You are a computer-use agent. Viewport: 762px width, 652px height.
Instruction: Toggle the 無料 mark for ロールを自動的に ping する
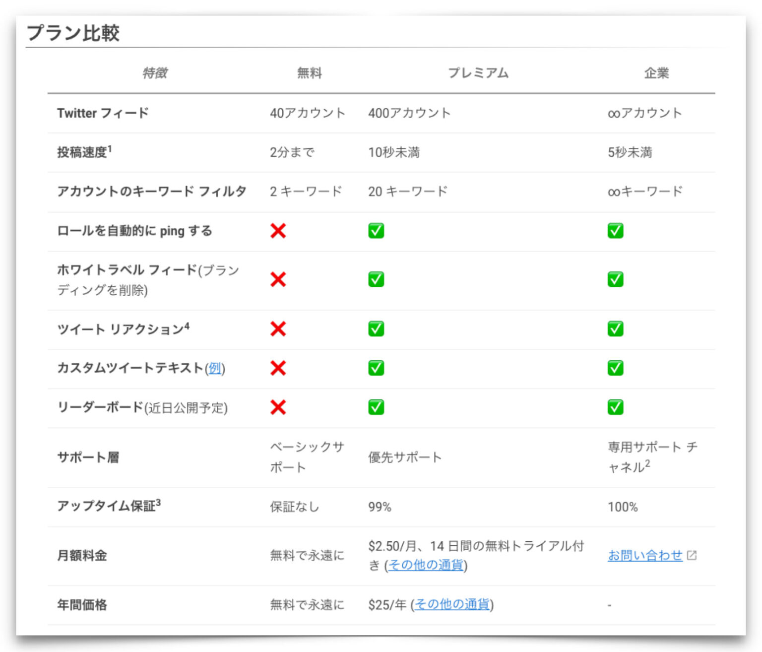(278, 230)
